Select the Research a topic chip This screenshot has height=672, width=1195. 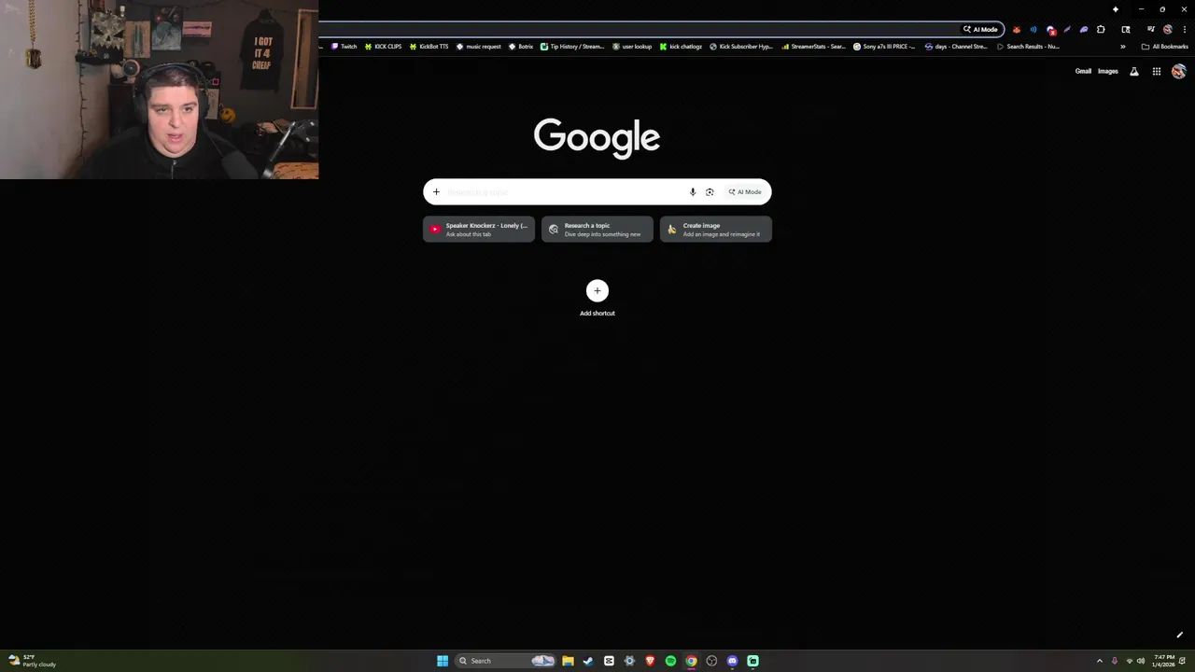point(597,230)
